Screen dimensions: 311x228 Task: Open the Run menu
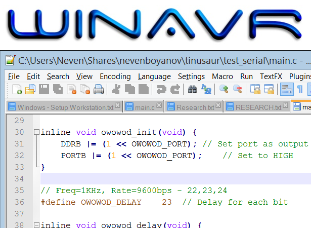pos(246,77)
